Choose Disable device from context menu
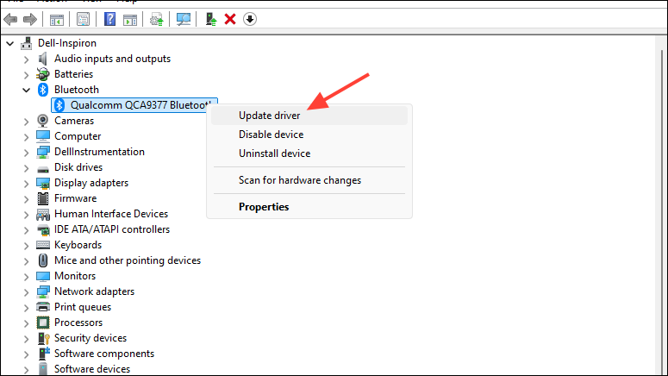Image resolution: width=668 pixels, height=376 pixels. click(309, 135)
